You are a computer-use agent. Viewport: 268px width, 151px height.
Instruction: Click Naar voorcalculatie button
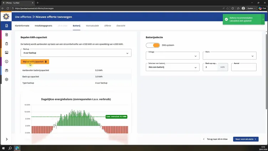click(x=246, y=139)
